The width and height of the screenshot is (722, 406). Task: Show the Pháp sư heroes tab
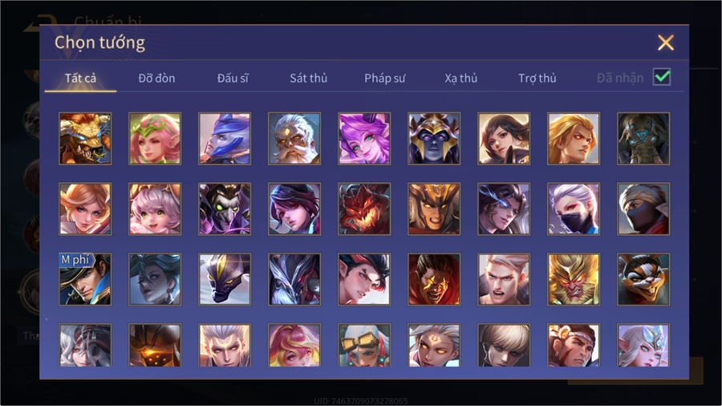pyautogui.click(x=384, y=79)
